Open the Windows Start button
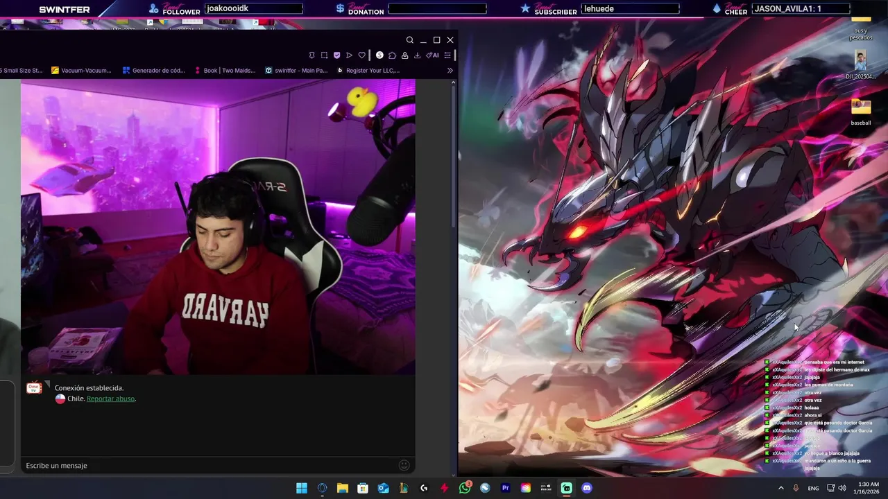 click(302, 488)
